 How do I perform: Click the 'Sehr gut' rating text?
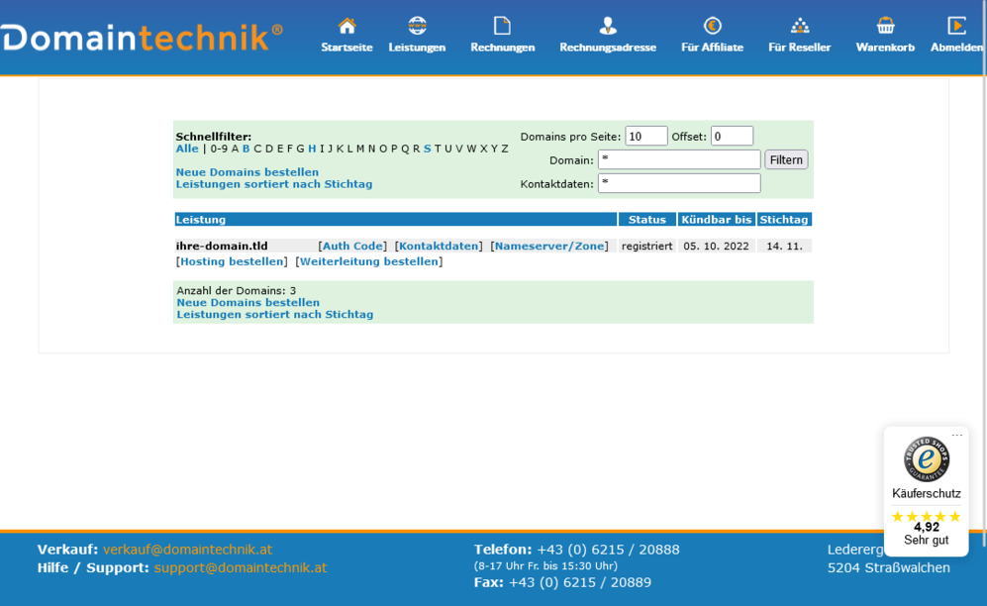pyautogui.click(x=926, y=540)
